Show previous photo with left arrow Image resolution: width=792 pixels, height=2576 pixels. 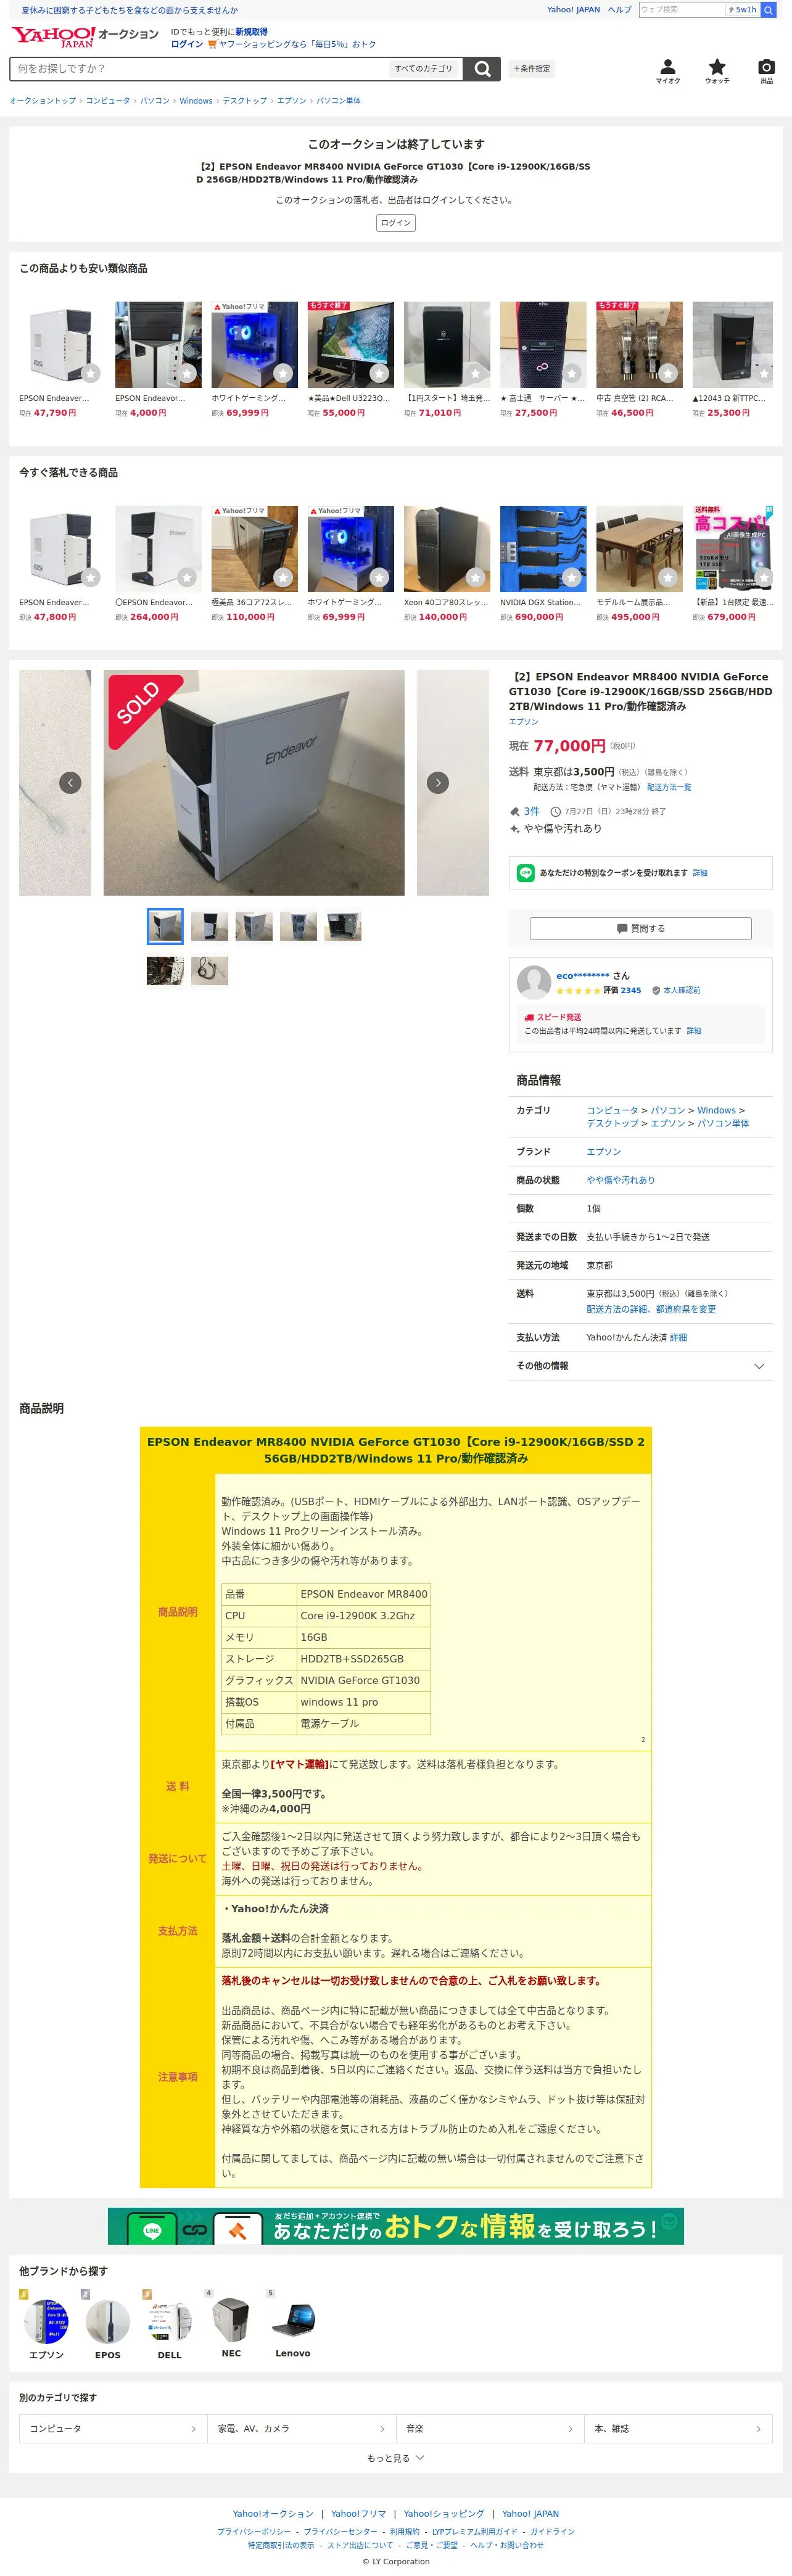70,782
